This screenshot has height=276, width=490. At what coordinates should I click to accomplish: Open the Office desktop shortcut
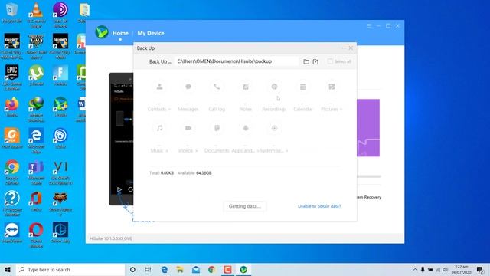36,201
